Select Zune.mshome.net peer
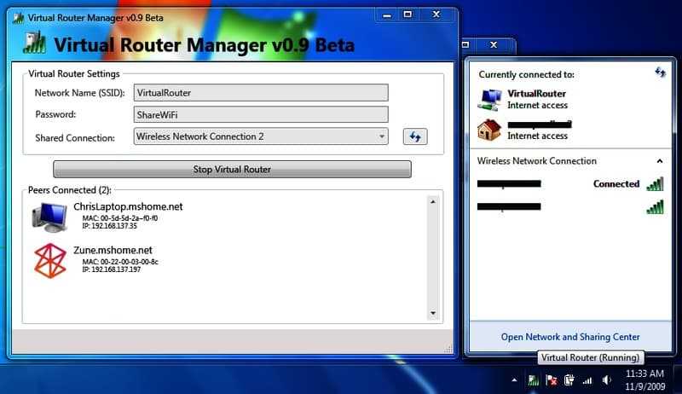 (x=113, y=250)
